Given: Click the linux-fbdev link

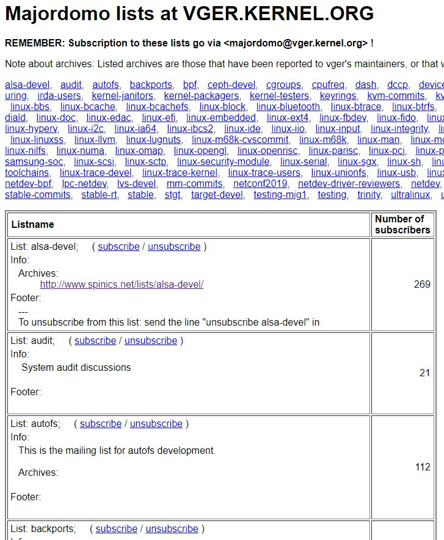Looking at the screenshot, I should click(x=343, y=118).
